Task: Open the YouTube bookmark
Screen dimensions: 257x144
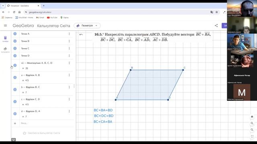Action: tap(52, 18)
